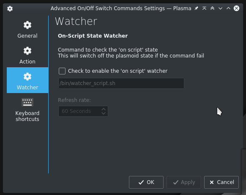Select the Keyboard shortcuts keyboard icon
The width and height of the screenshot is (246, 195).
pos(27,102)
